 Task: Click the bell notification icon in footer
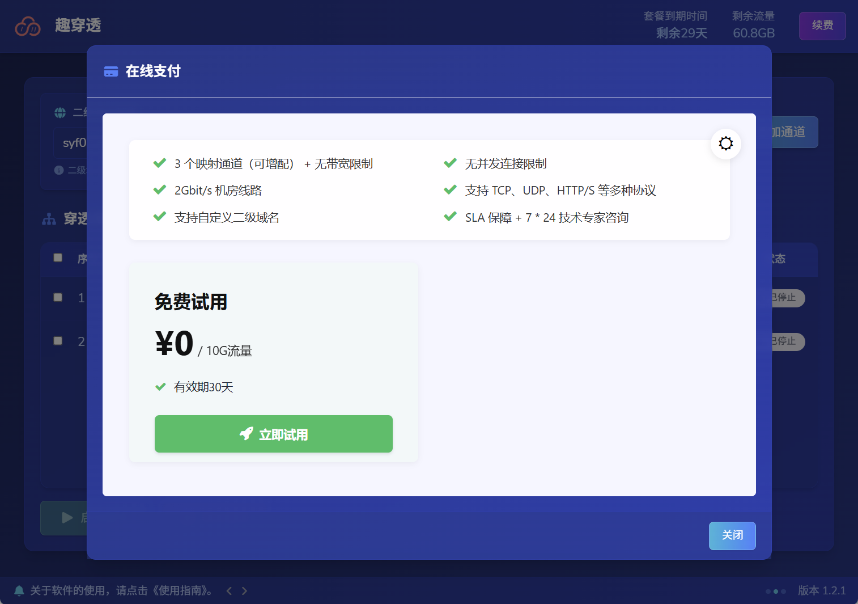pos(19,591)
